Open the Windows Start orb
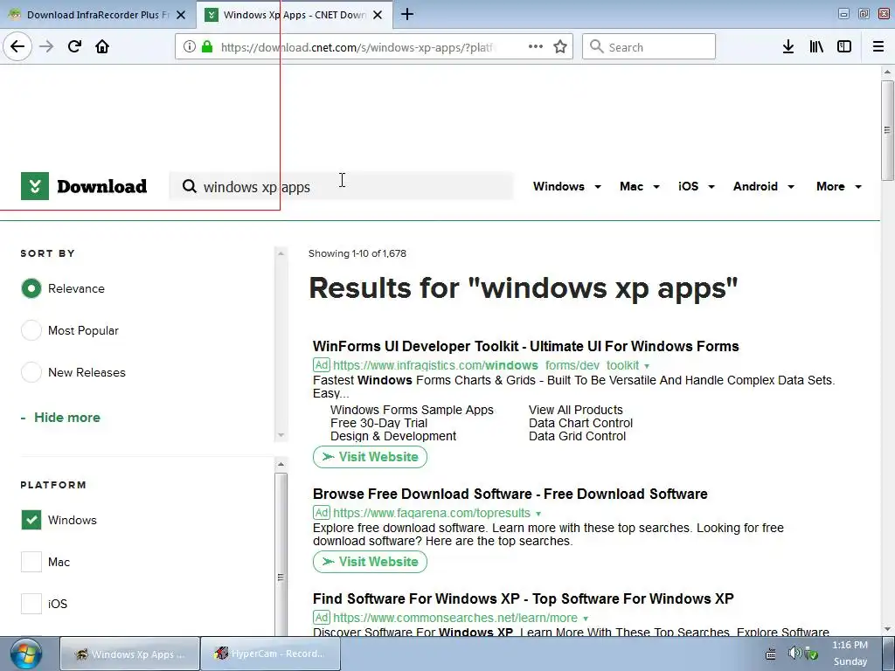 pos(25,654)
